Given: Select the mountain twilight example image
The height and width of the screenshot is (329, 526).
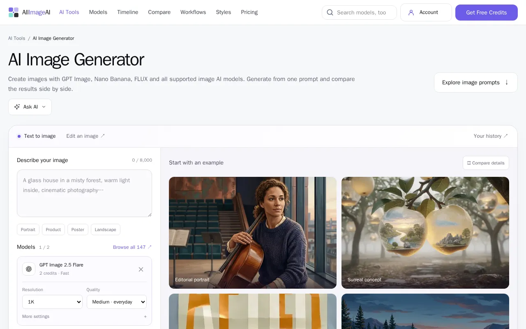Looking at the screenshot, I should [425, 311].
